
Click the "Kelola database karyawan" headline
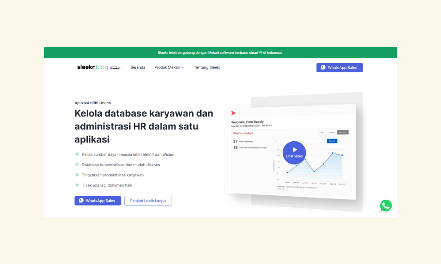point(144,126)
